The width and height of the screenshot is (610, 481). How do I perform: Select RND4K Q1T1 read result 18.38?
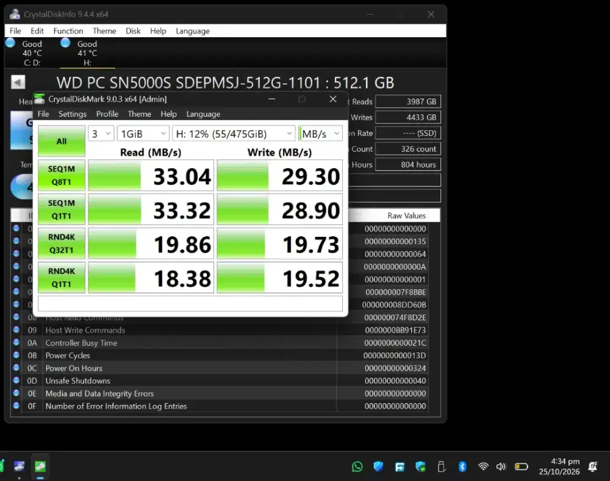pos(151,278)
